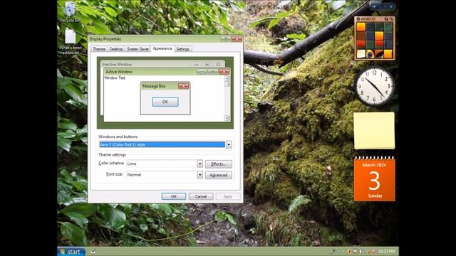Open the Color scheme dropdown showing Lime

tap(199, 164)
